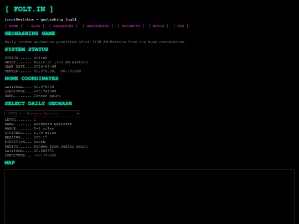Image resolution: width=299 pixels, height=224 pixels.
Task: Select the GEOHASHING nav link
Action: pos(97,26)
